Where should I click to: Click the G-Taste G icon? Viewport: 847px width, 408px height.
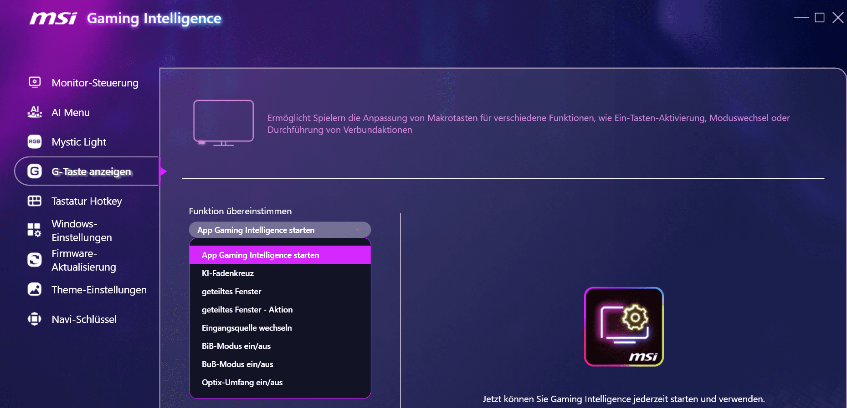35,171
